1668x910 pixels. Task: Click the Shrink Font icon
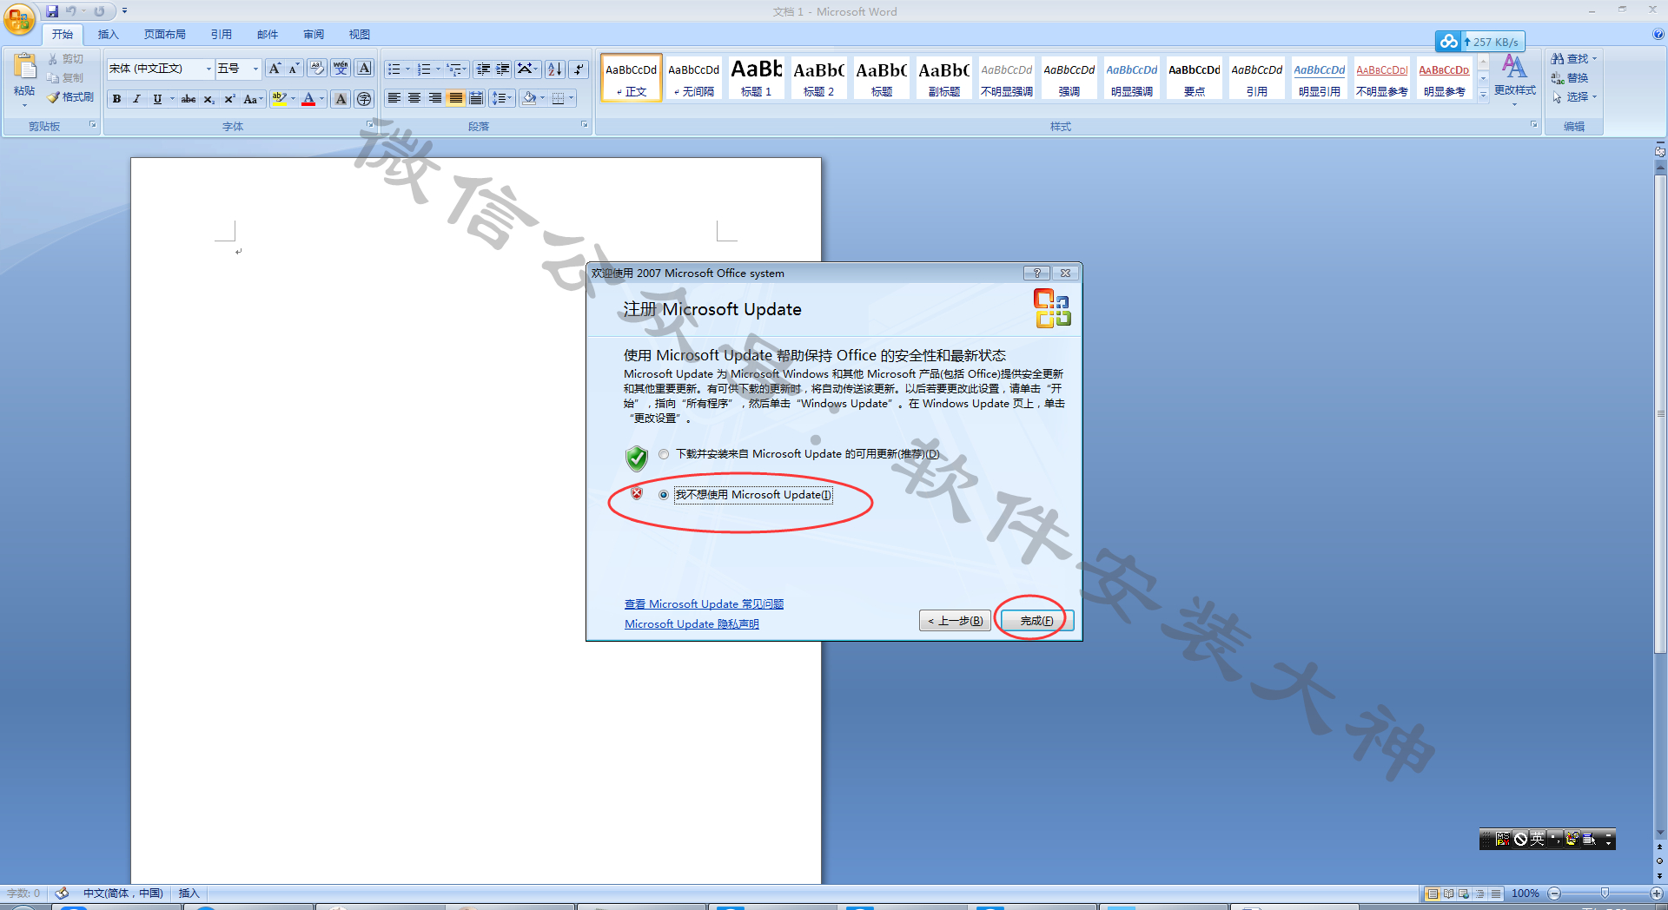(x=294, y=69)
